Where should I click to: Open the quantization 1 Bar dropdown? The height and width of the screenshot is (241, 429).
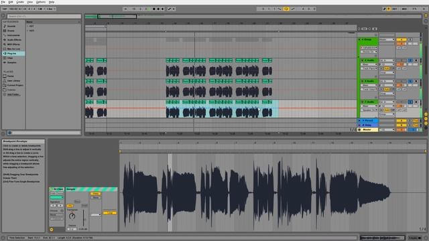[51, 9]
